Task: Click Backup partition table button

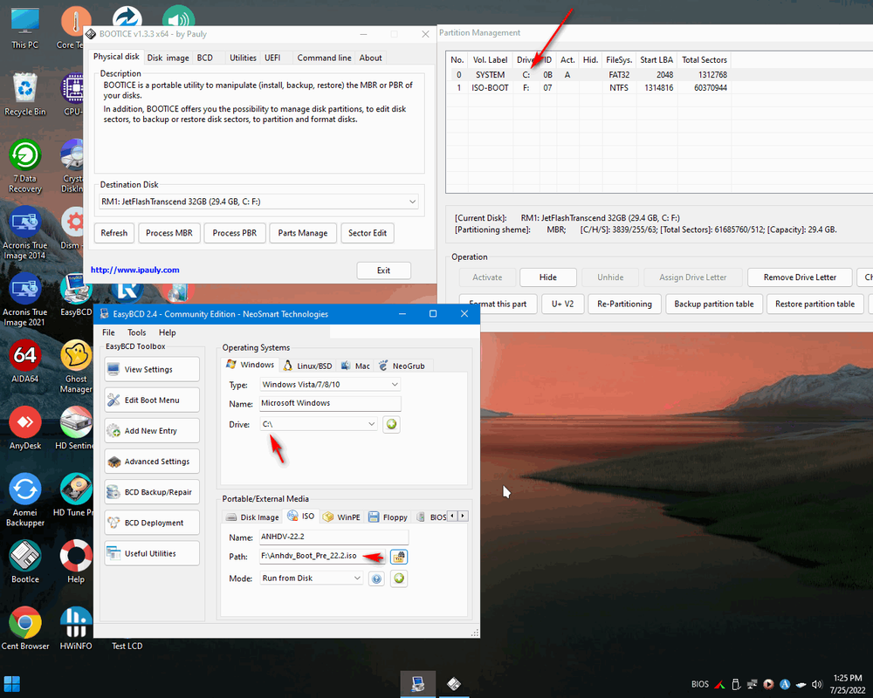Action: click(x=714, y=304)
